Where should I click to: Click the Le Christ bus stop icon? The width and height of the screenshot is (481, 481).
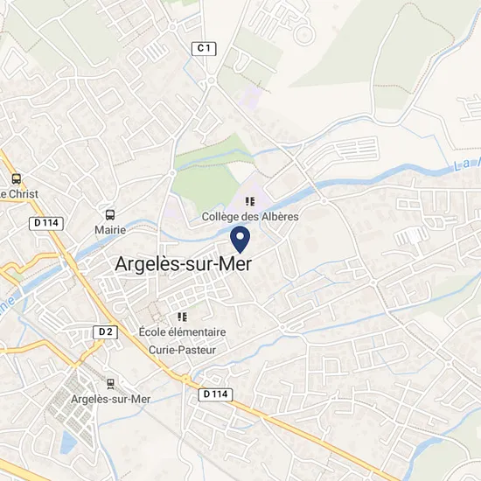pos(17,178)
